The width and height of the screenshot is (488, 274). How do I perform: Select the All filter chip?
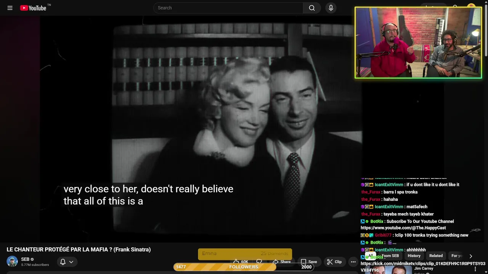point(371,256)
